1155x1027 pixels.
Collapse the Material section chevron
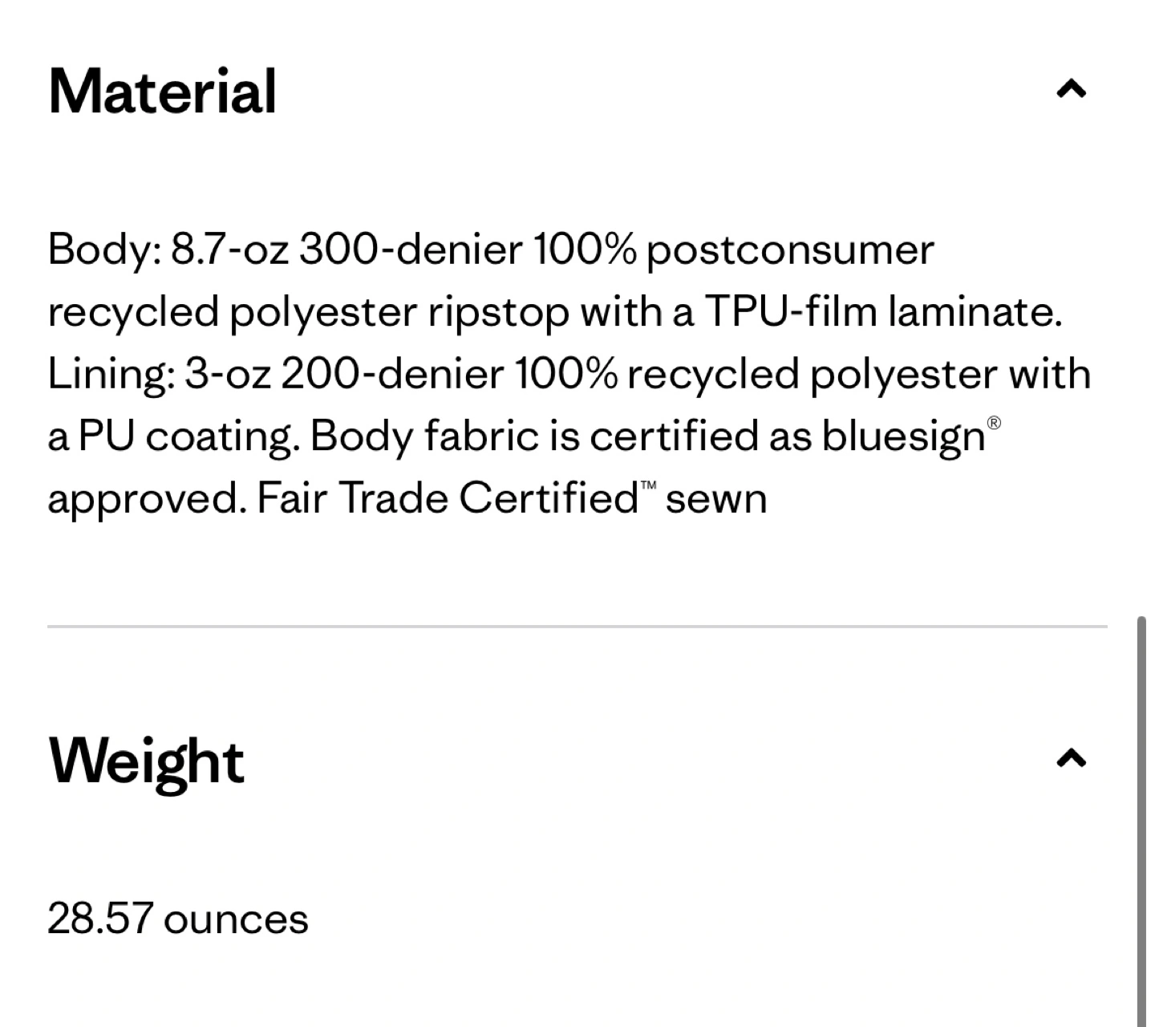(x=1071, y=89)
